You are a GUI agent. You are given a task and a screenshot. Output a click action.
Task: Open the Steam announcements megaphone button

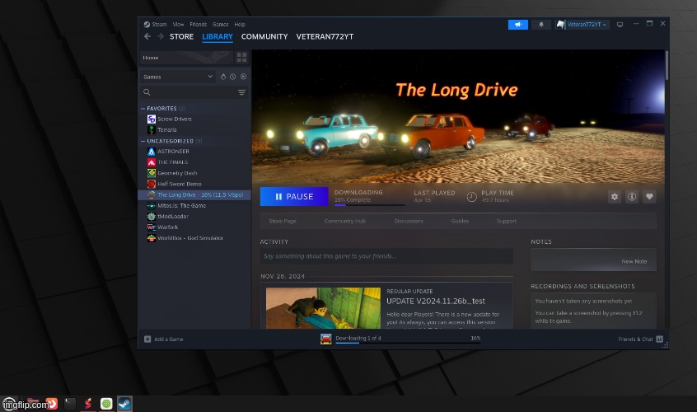coord(518,25)
